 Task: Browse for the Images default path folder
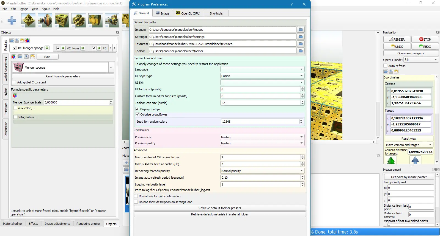(x=301, y=30)
